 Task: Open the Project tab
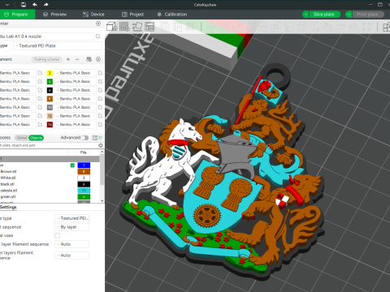click(132, 15)
